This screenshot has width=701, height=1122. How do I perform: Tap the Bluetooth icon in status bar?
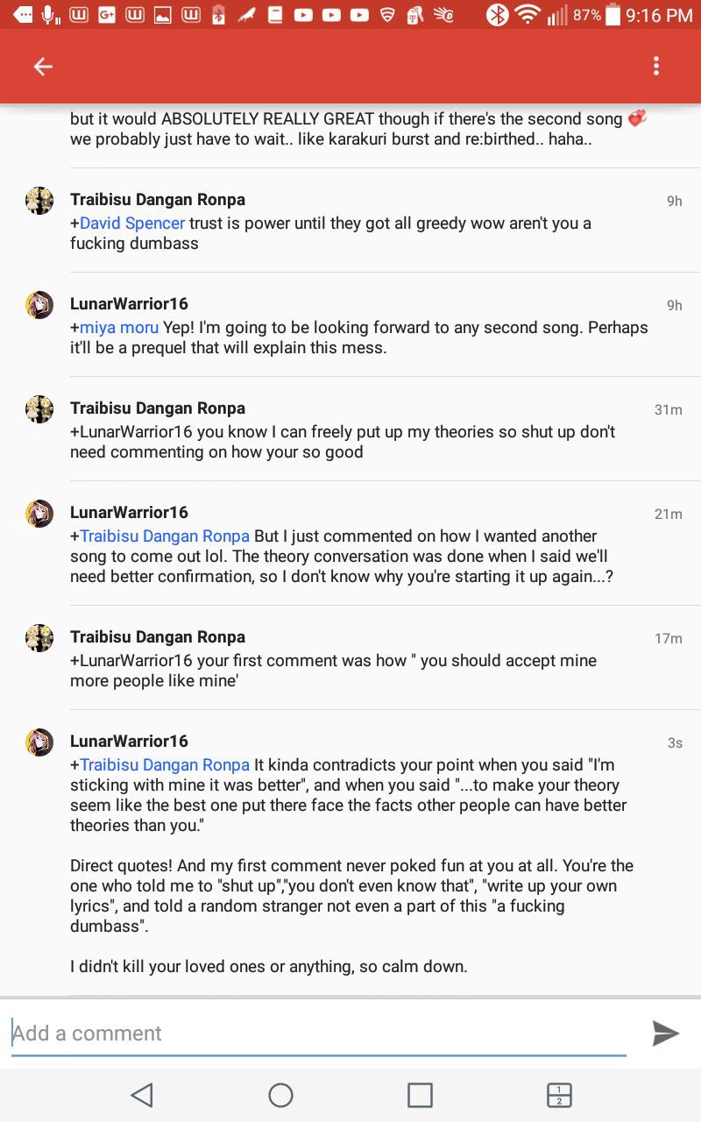[x=498, y=15]
